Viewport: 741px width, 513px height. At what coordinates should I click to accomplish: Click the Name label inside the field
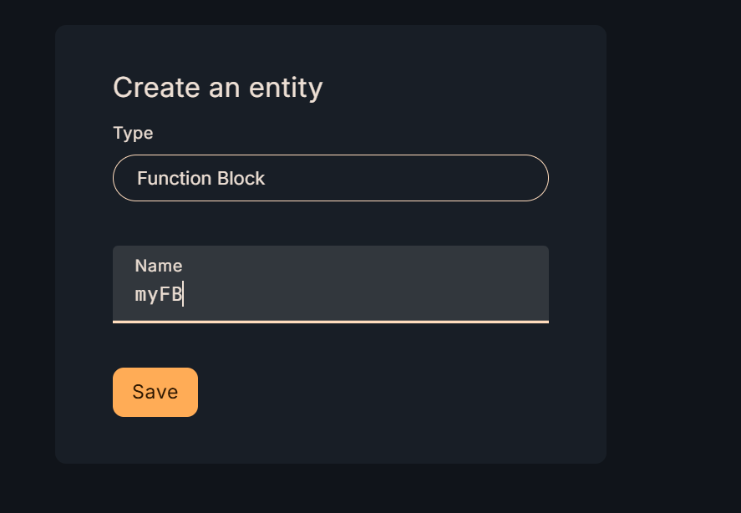(x=159, y=266)
